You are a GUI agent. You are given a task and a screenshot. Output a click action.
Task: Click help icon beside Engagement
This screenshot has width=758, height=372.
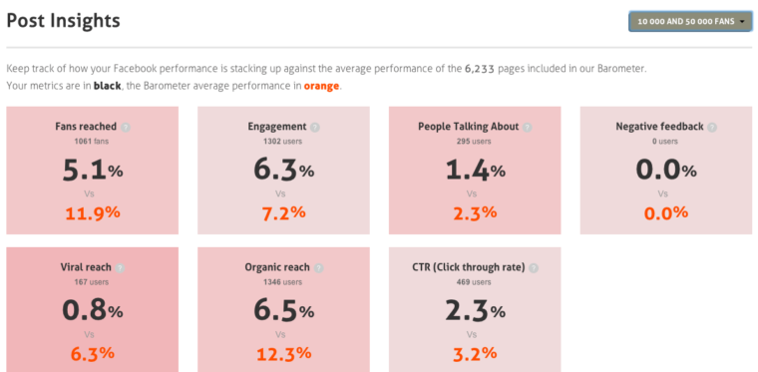click(315, 128)
